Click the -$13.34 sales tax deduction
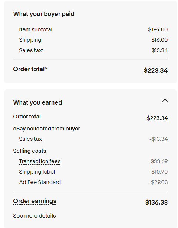178x228 pixels. tap(159, 139)
